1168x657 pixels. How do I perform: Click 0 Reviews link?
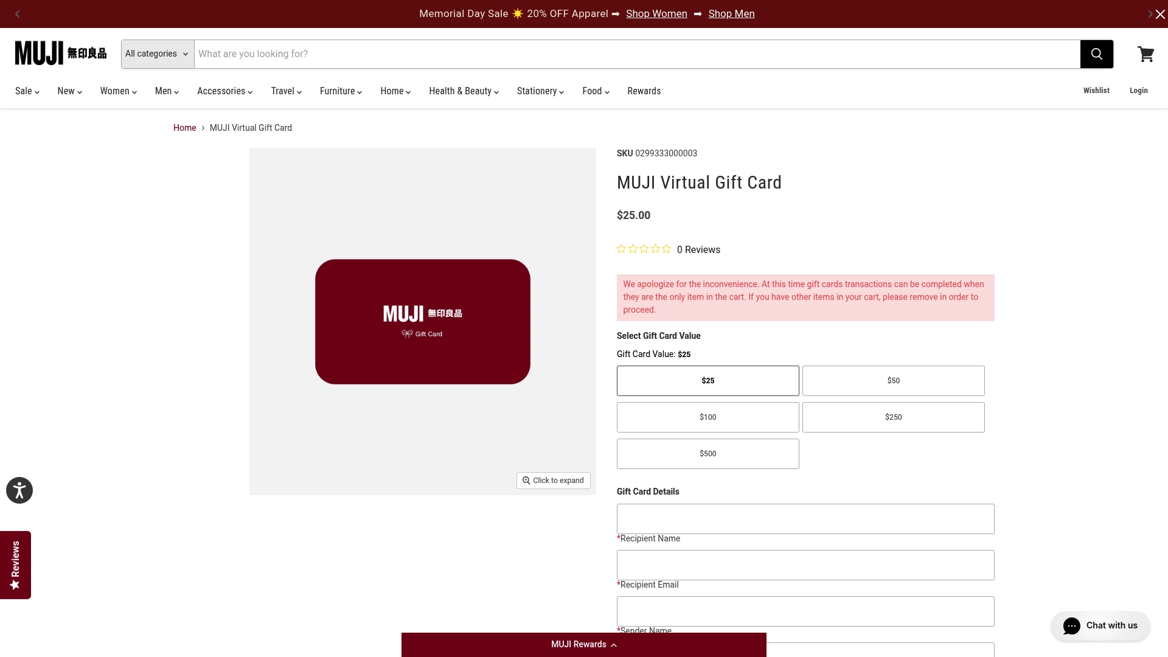click(698, 250)
